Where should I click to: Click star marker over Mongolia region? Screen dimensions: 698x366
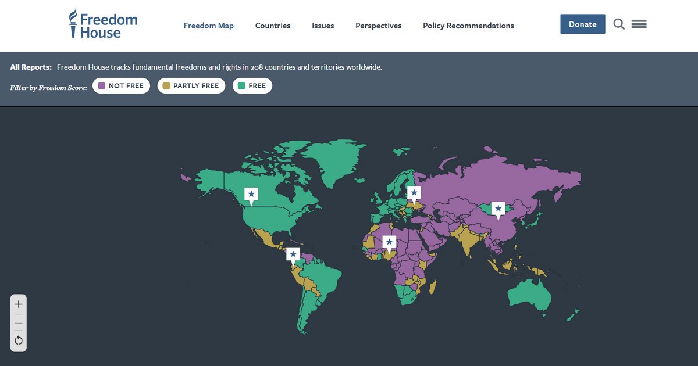click(x=498, y=209)
